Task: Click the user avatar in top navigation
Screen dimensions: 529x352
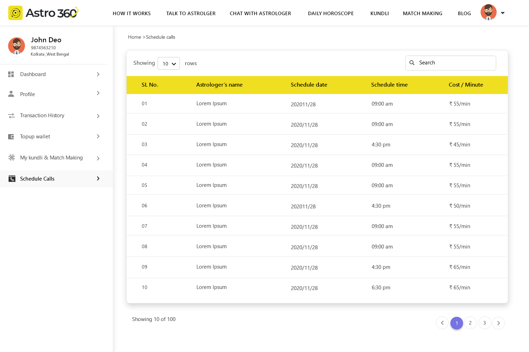Action: point(488,13)
